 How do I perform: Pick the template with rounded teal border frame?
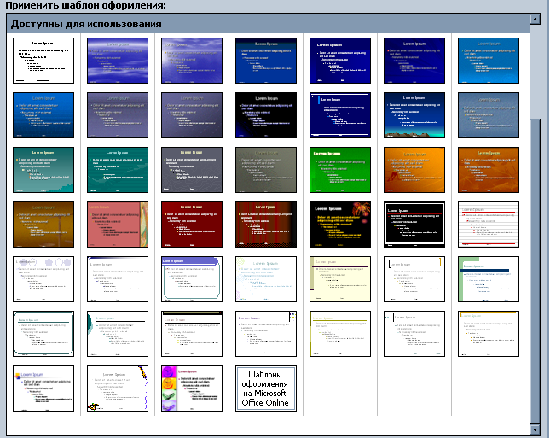(43, 334)
